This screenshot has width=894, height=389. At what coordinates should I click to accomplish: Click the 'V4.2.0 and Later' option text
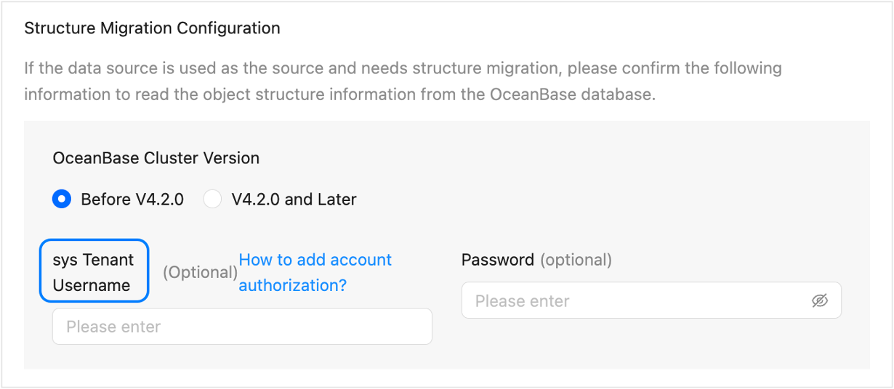294,199
